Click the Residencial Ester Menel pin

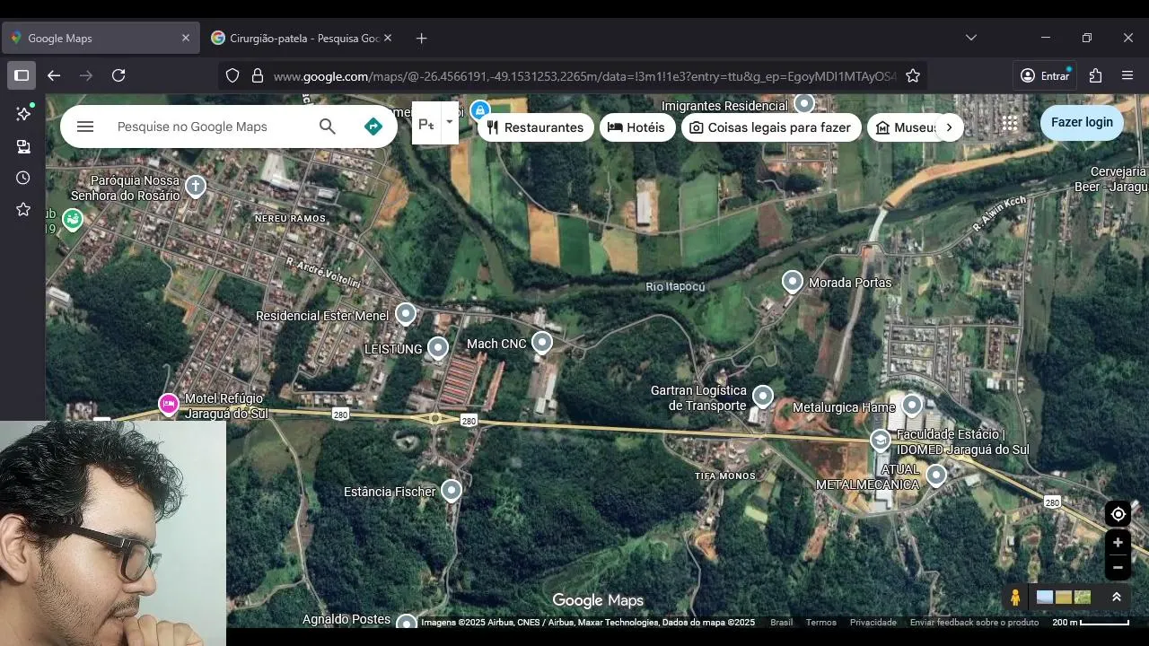(x=406, y=314)
